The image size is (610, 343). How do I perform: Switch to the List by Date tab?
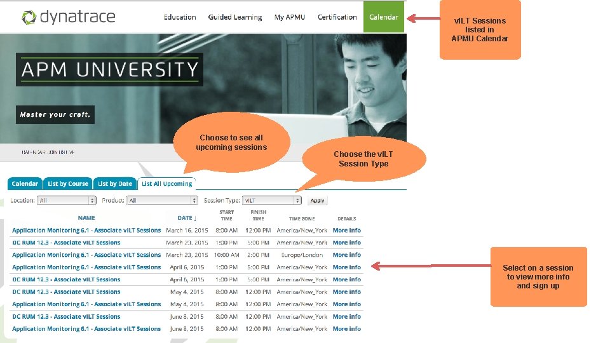115,184
